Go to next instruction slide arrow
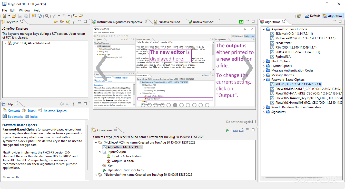The height and width of the screenshot is (189, 345). (x=248, y=68)
